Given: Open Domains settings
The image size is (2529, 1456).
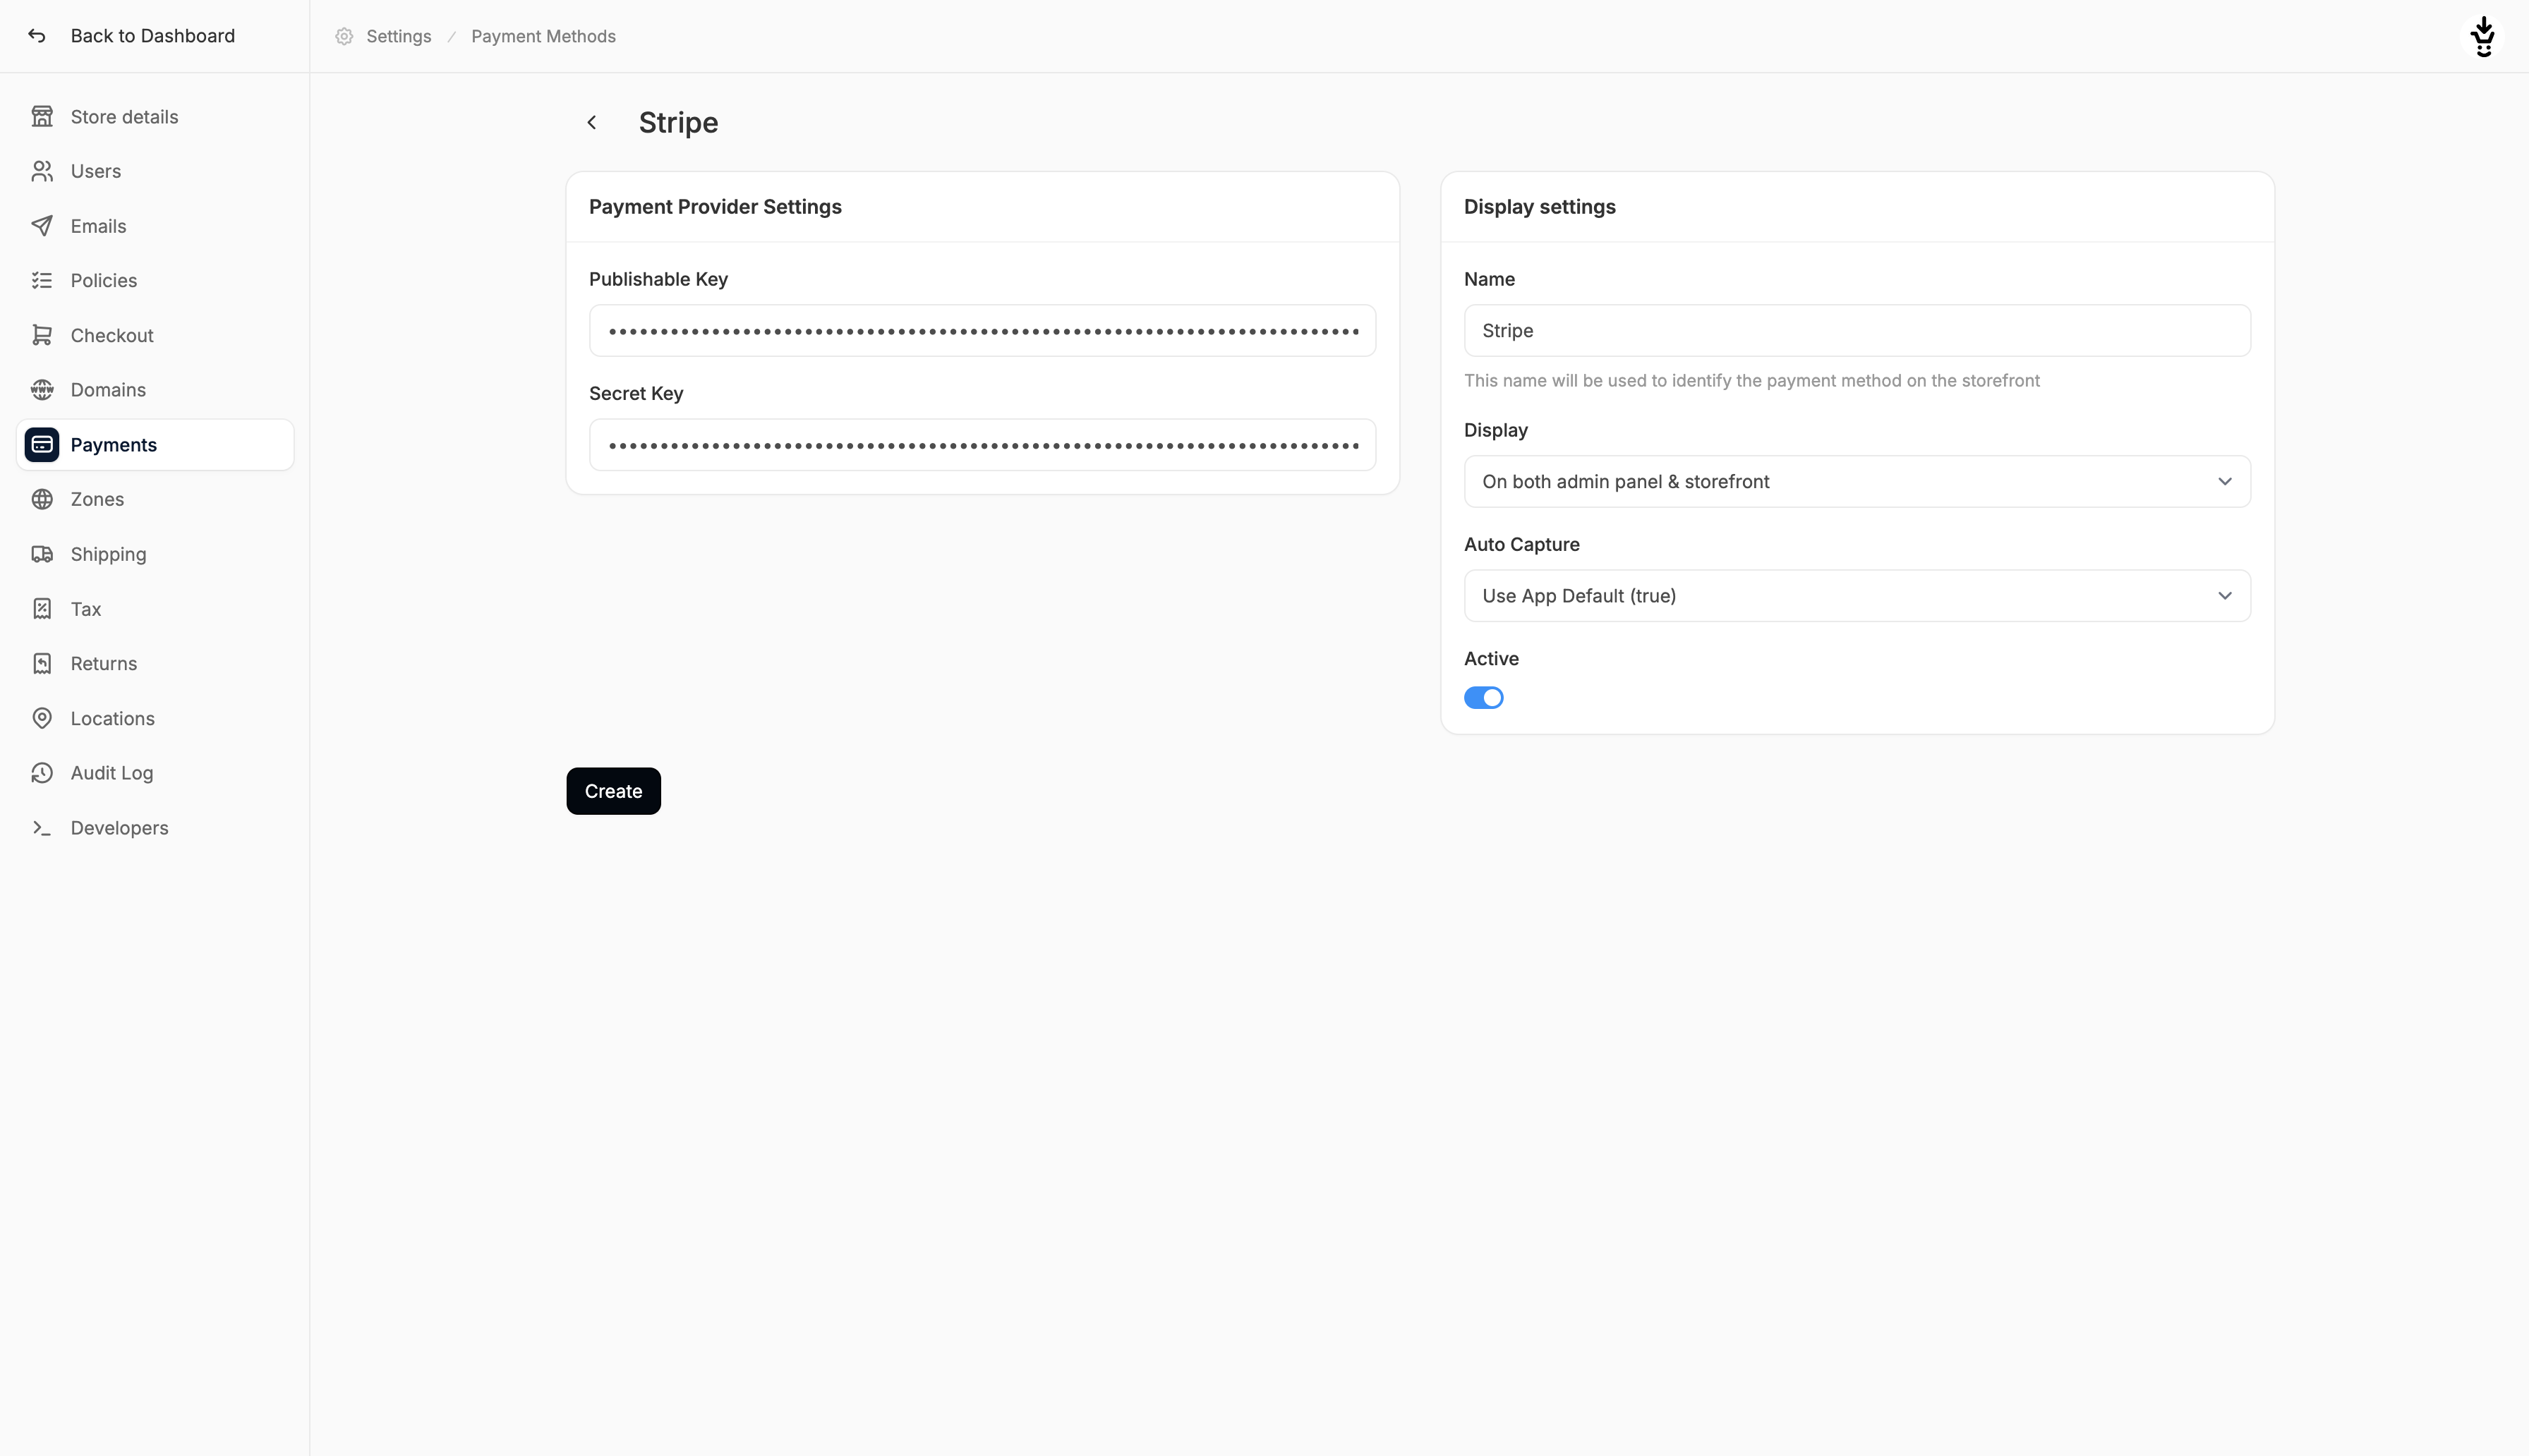Looking at the screenshot, I should [155, 390].
